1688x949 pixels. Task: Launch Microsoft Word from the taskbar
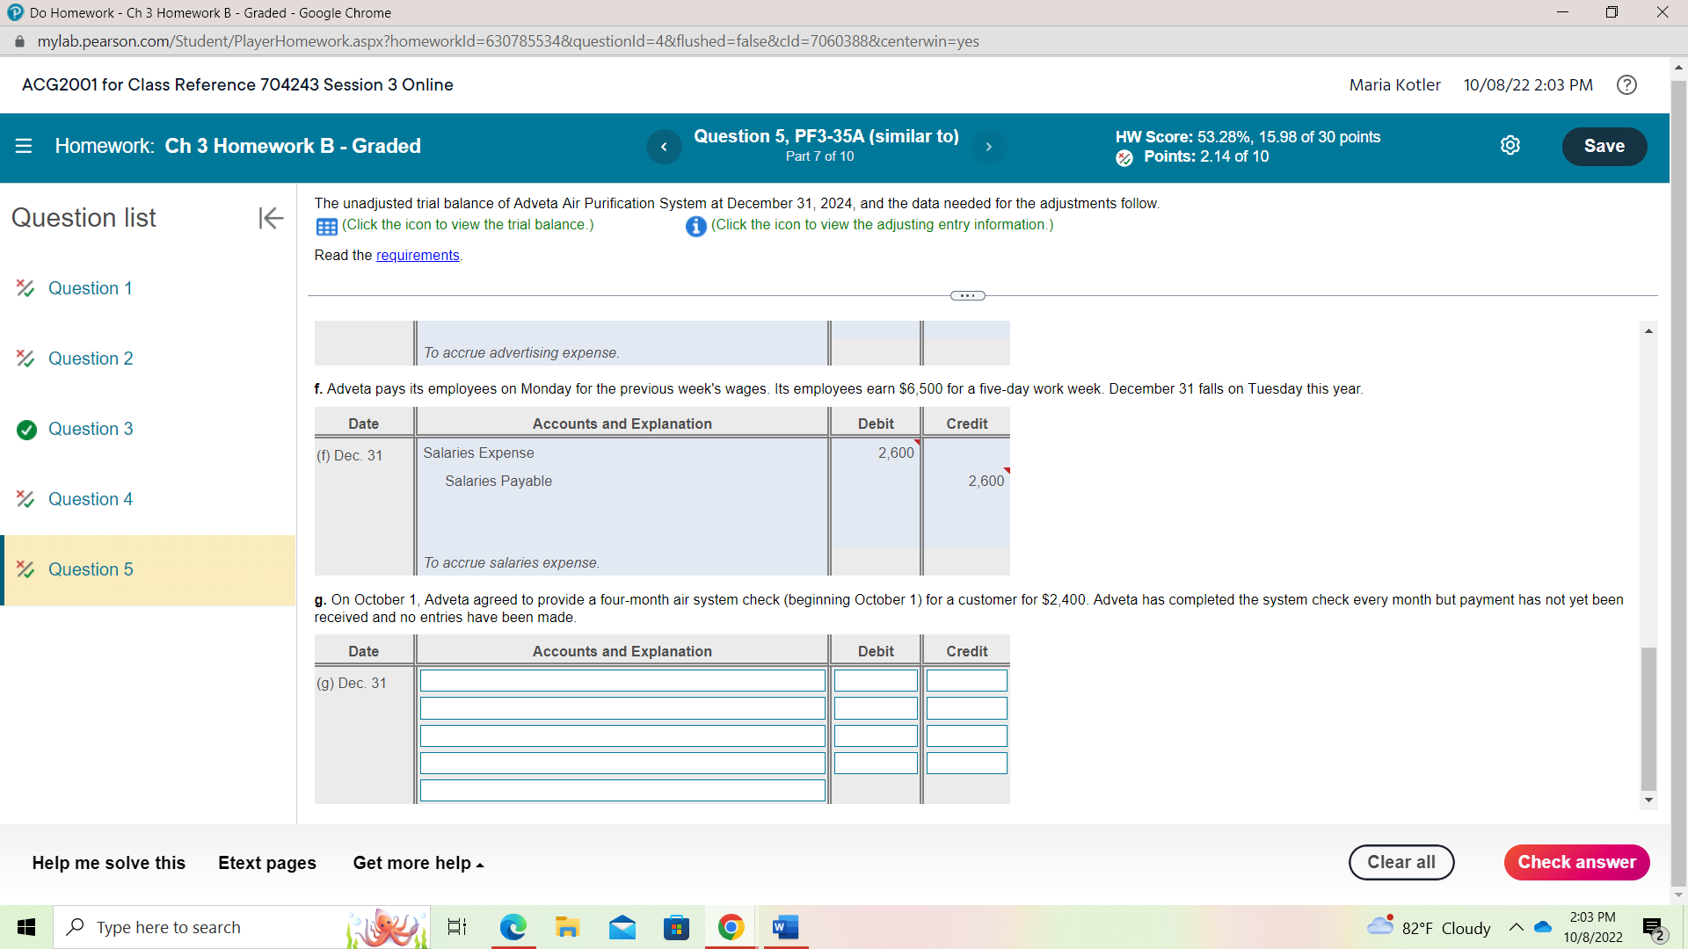point(784,927)
